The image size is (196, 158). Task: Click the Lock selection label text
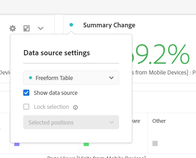[51, 107]
